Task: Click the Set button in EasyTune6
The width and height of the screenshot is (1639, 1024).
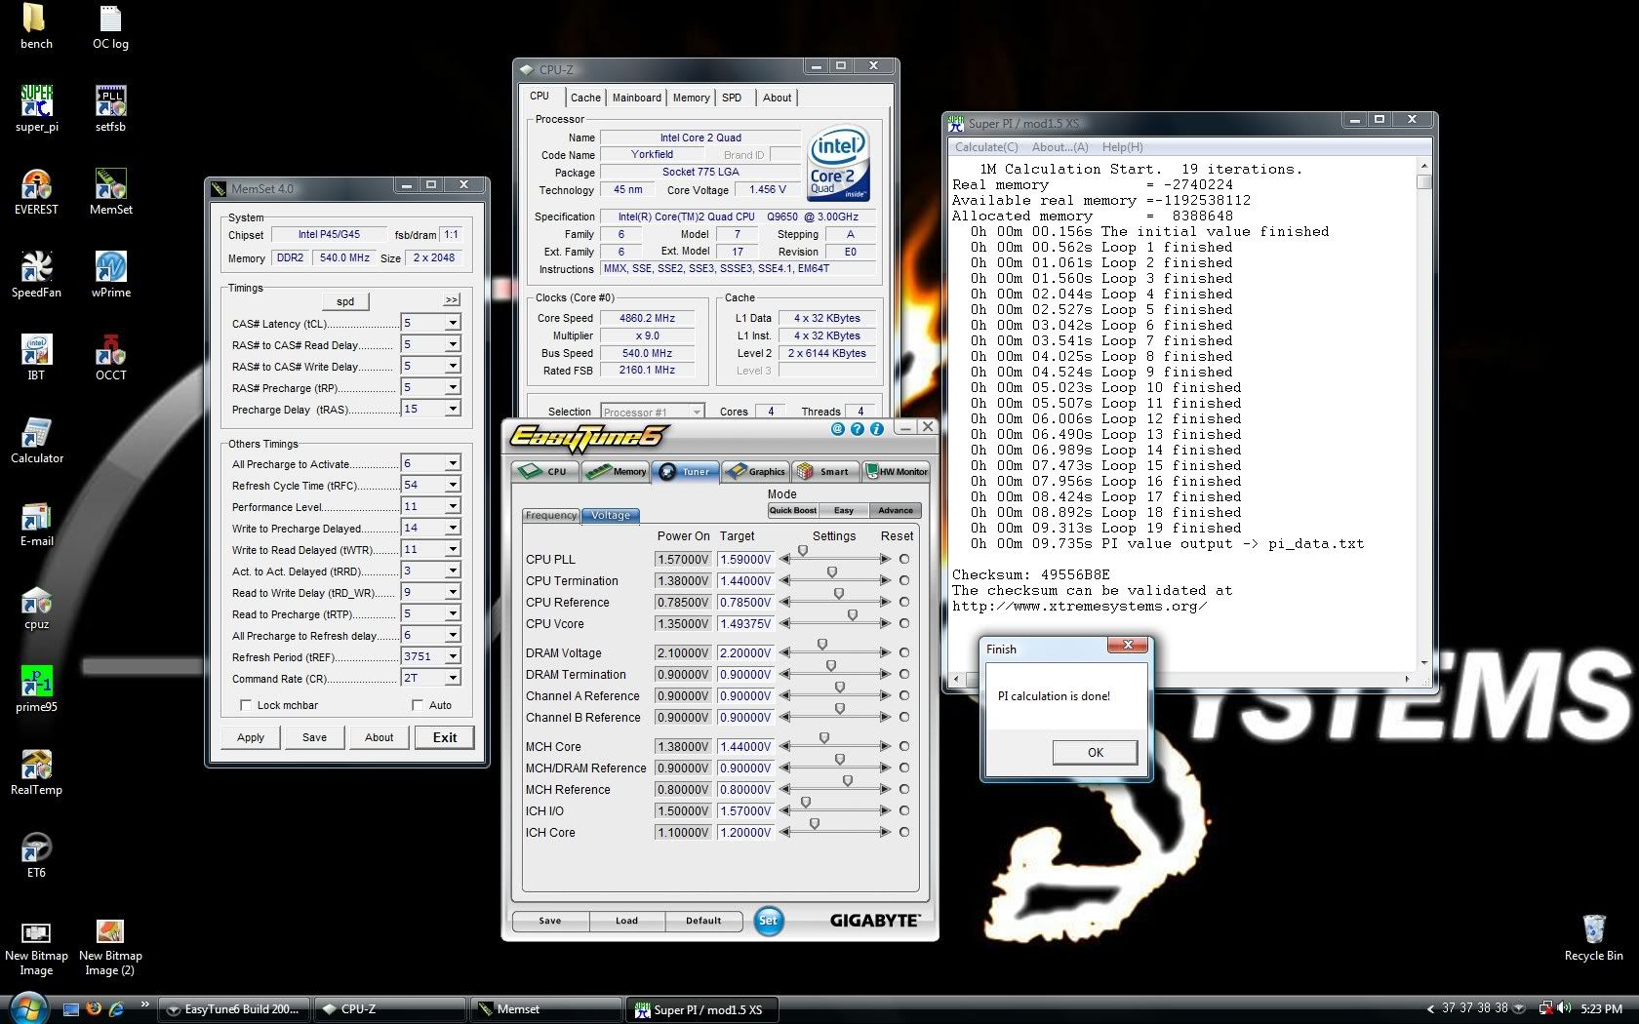Action: (x=769, y=920)
